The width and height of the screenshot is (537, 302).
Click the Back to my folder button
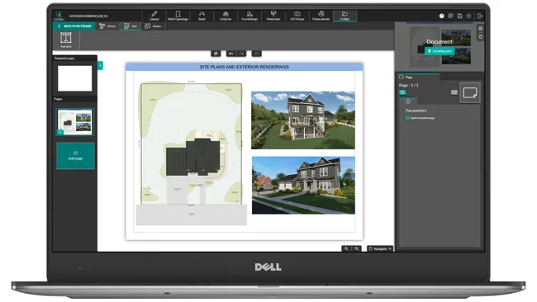[x=74, y=26]
